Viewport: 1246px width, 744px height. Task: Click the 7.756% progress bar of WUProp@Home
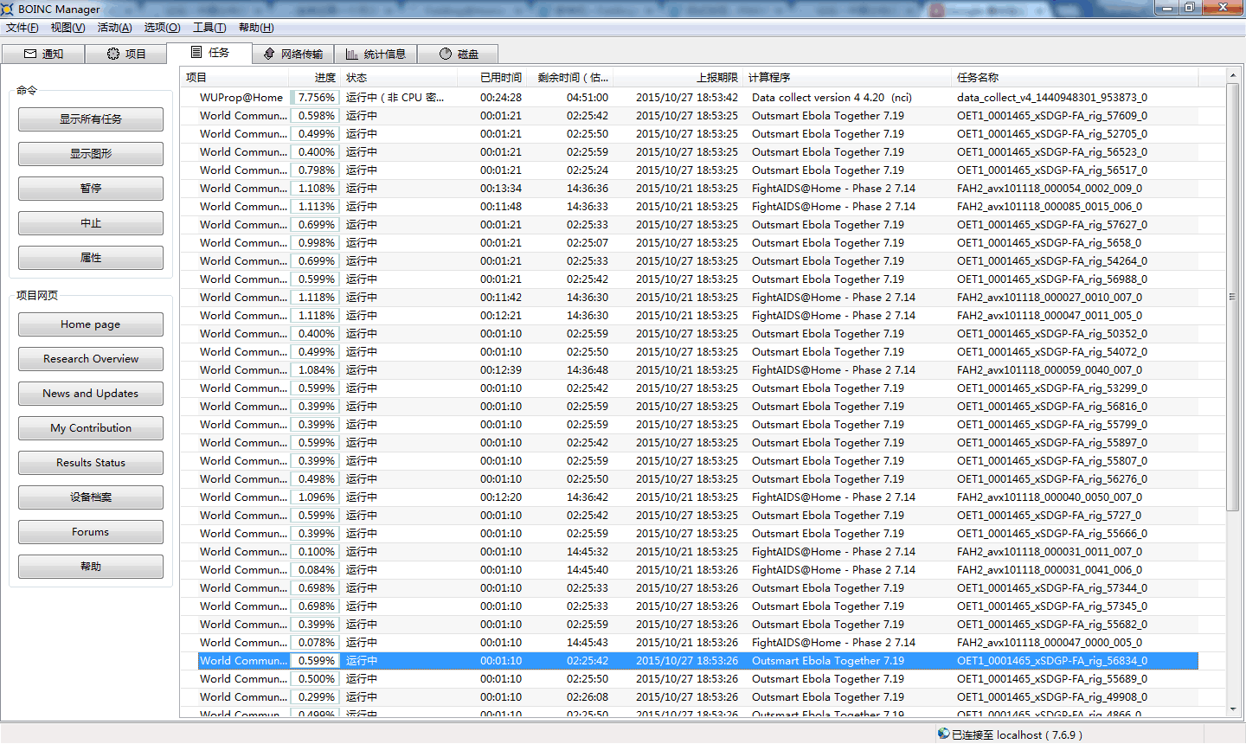click(315, 98)
